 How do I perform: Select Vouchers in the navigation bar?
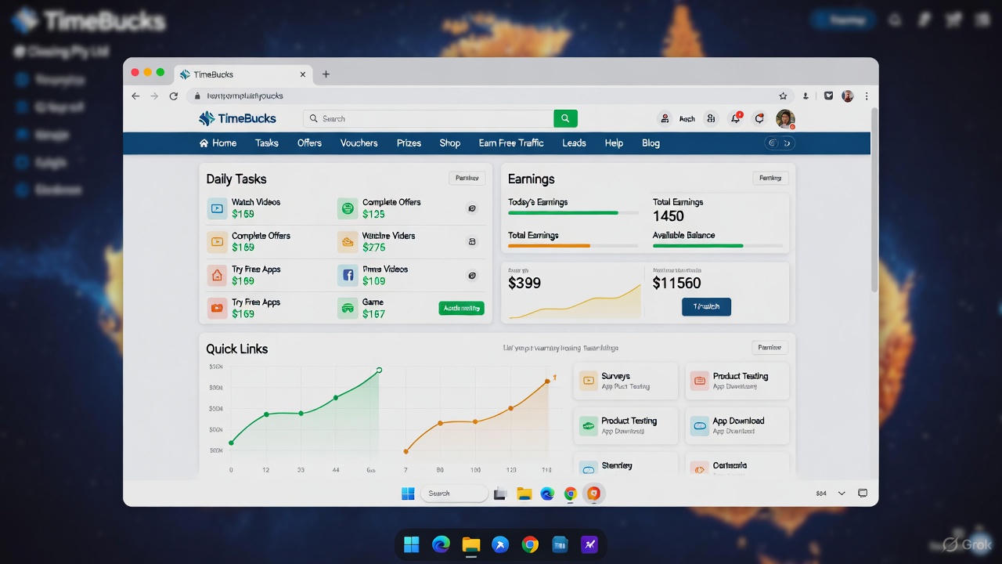pyautogui.click(x=359, y=143)
